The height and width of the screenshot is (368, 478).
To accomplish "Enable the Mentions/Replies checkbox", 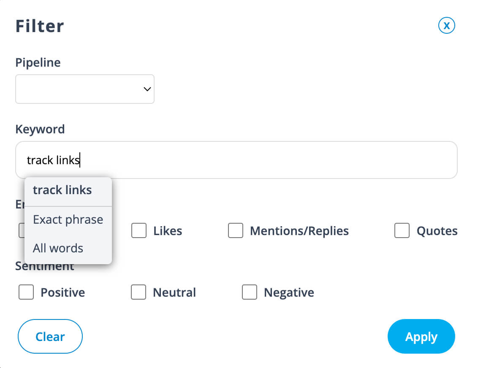I will coord(236,231).
